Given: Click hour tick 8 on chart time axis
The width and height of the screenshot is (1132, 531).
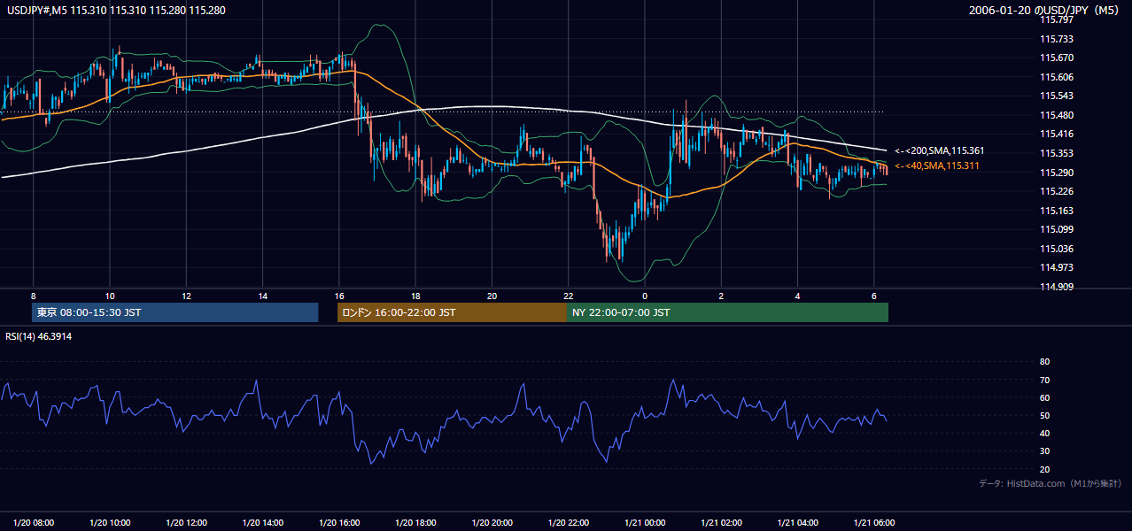Looking at the screenshot, I should coord(34,296).
